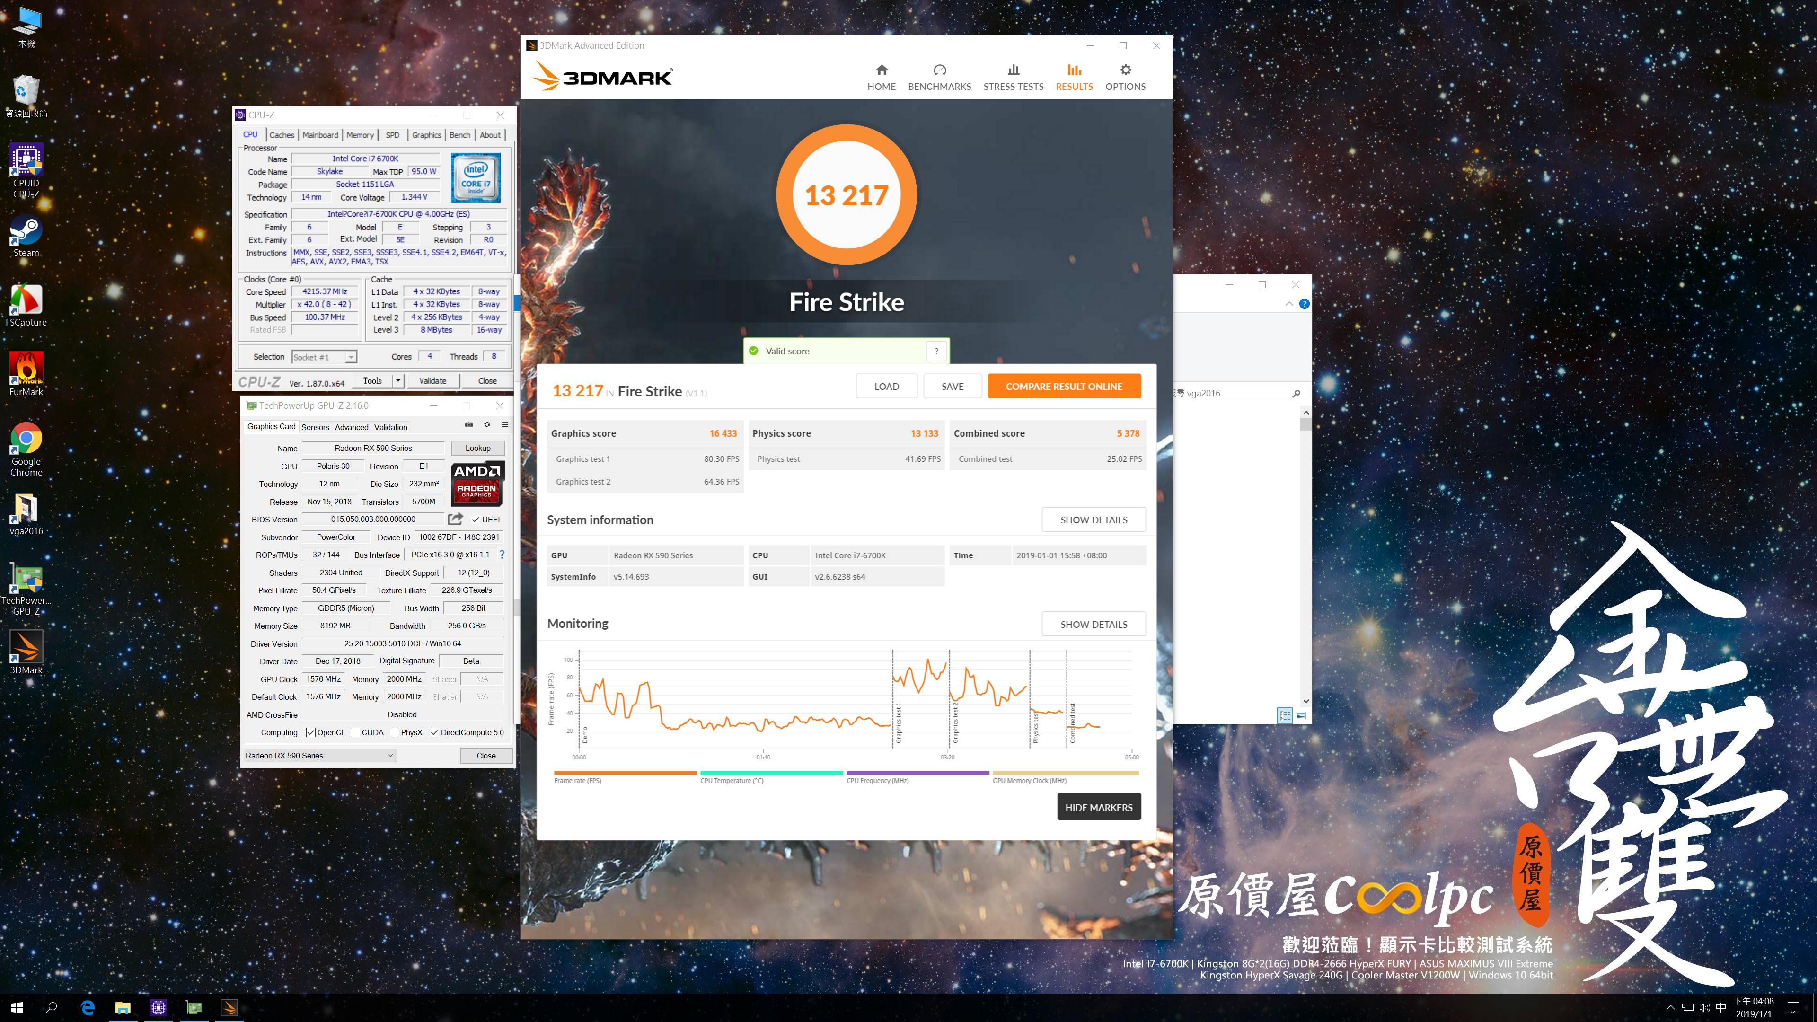1817x1022 pixels.
Task: Click the SAVE button in 3DMark
Action: [x=952, y=387]
